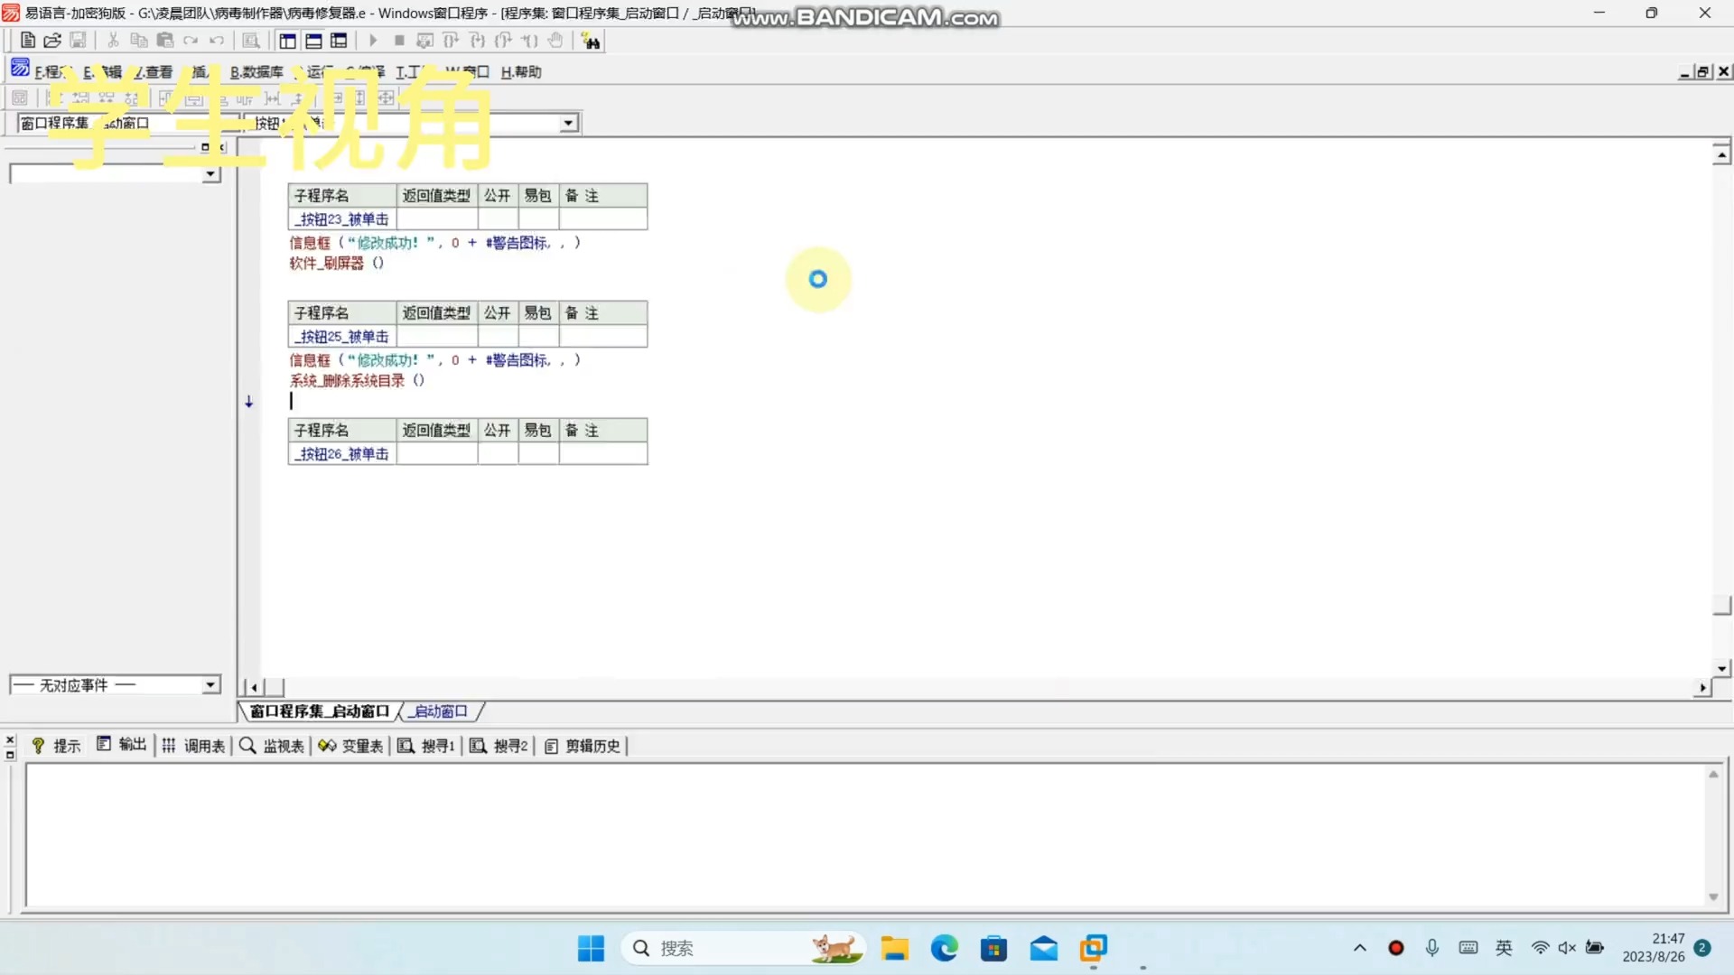Screen dimensions: 1734x975
Task: Switch to the _启动窗口 tab
Action: [x=440, y=711]
